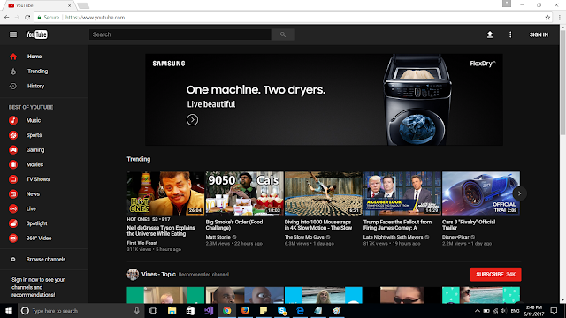
Task: Play Cars 3 Rivalry trailer thumbnail
Action: pyautogui.click(x=481, y=193)
